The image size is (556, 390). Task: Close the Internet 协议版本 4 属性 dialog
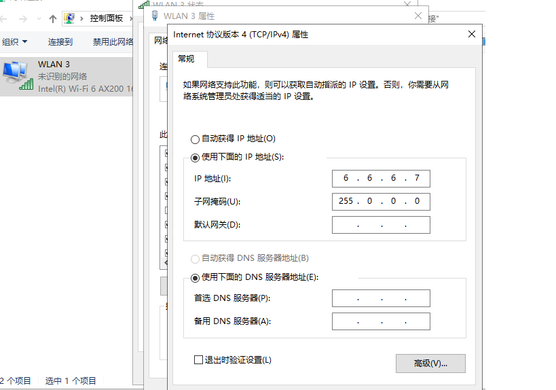[x=471, y=34]
